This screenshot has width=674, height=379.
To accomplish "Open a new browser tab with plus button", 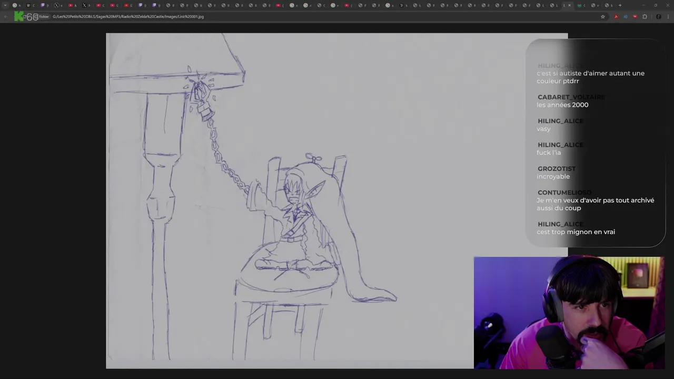I will [620, 5].
